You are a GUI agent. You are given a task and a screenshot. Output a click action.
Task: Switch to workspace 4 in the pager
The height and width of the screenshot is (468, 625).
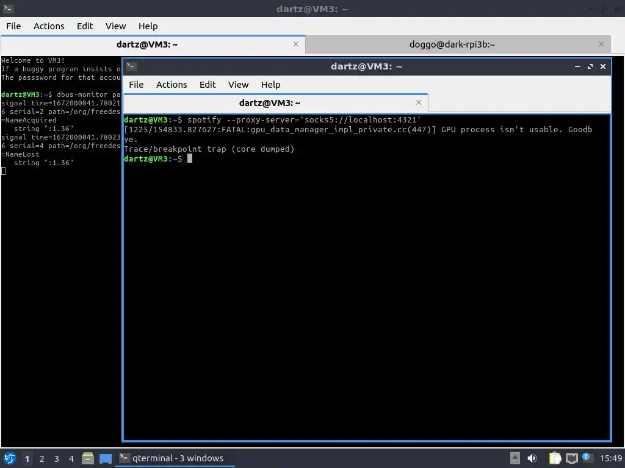[x=71, y=459]
